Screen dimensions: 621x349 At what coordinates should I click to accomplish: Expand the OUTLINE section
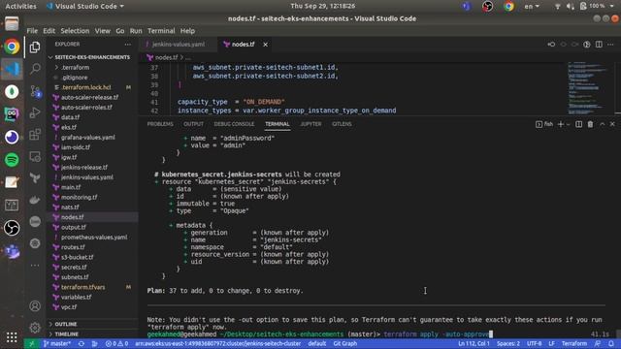[x=66, y=324]
